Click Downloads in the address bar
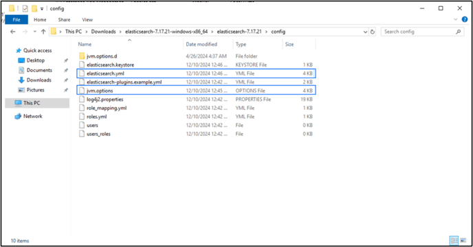This screenshot has height=247, width=473. 103,32
